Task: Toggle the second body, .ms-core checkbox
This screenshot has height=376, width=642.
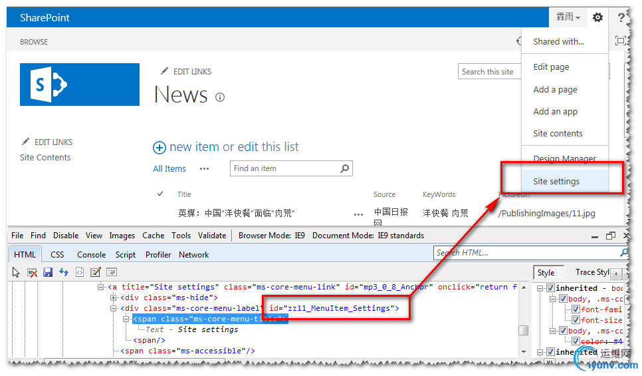Action: click(564, 331)
